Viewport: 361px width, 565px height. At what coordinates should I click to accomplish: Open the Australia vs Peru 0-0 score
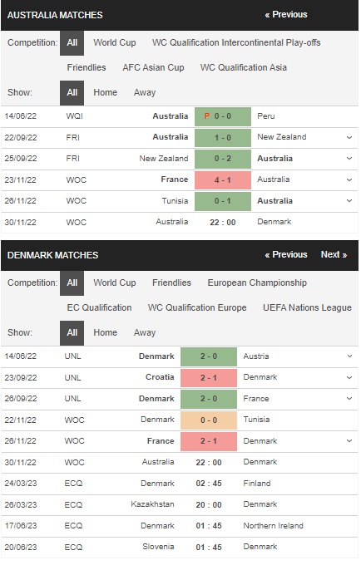point(223,116)
